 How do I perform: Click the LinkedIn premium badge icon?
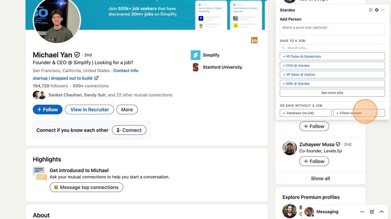254,41
